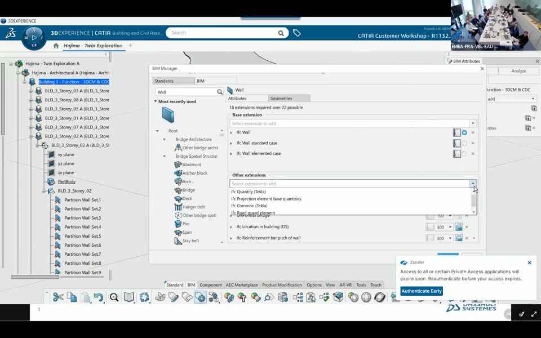
Task: Open the AEC Marketplace toolbar tab
Action: [x=242, y=285]
